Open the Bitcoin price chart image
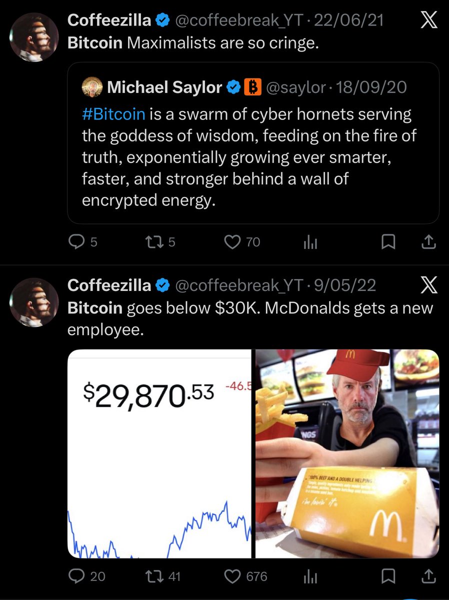This screenshot has height=600, width=449. [159, 453]
